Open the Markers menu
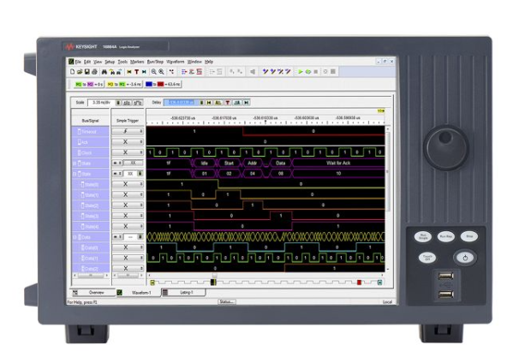Screen dimensions: 519x363 click(x=137, y=62)
